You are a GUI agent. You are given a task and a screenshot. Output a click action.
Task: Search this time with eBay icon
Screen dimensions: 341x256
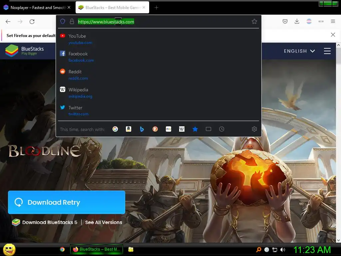[x=169, y=129]
